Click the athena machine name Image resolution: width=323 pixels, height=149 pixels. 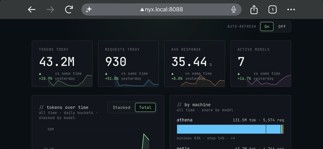(185, 120)
